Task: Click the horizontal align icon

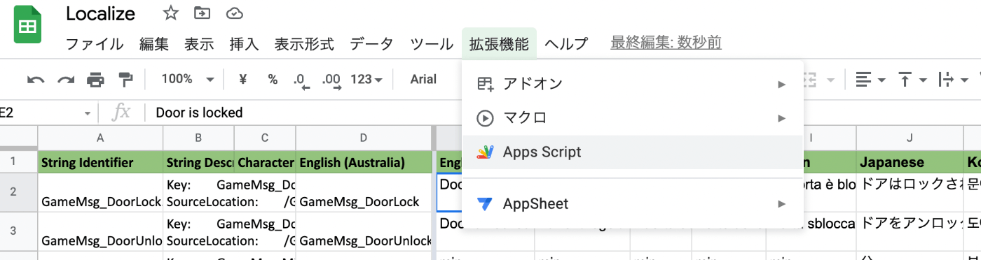Action: point(863,80)
